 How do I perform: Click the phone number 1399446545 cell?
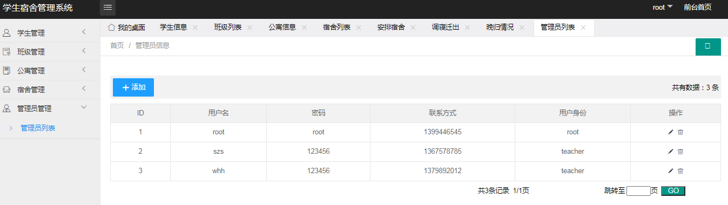[x=443, y=132]
